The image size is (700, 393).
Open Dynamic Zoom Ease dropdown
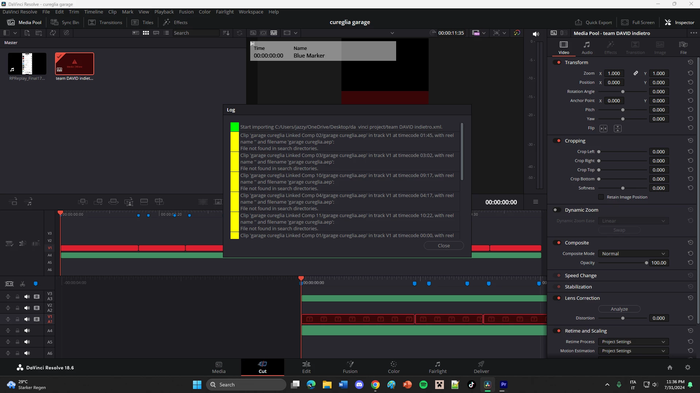tap(633, 221)
